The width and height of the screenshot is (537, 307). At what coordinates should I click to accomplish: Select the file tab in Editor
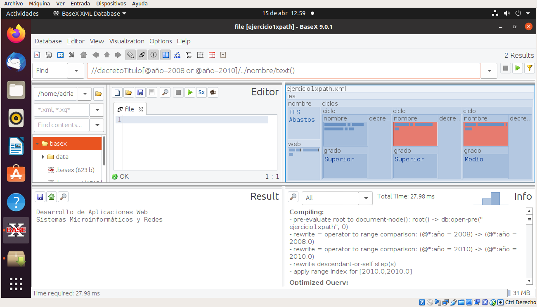[x=129, y=109]
